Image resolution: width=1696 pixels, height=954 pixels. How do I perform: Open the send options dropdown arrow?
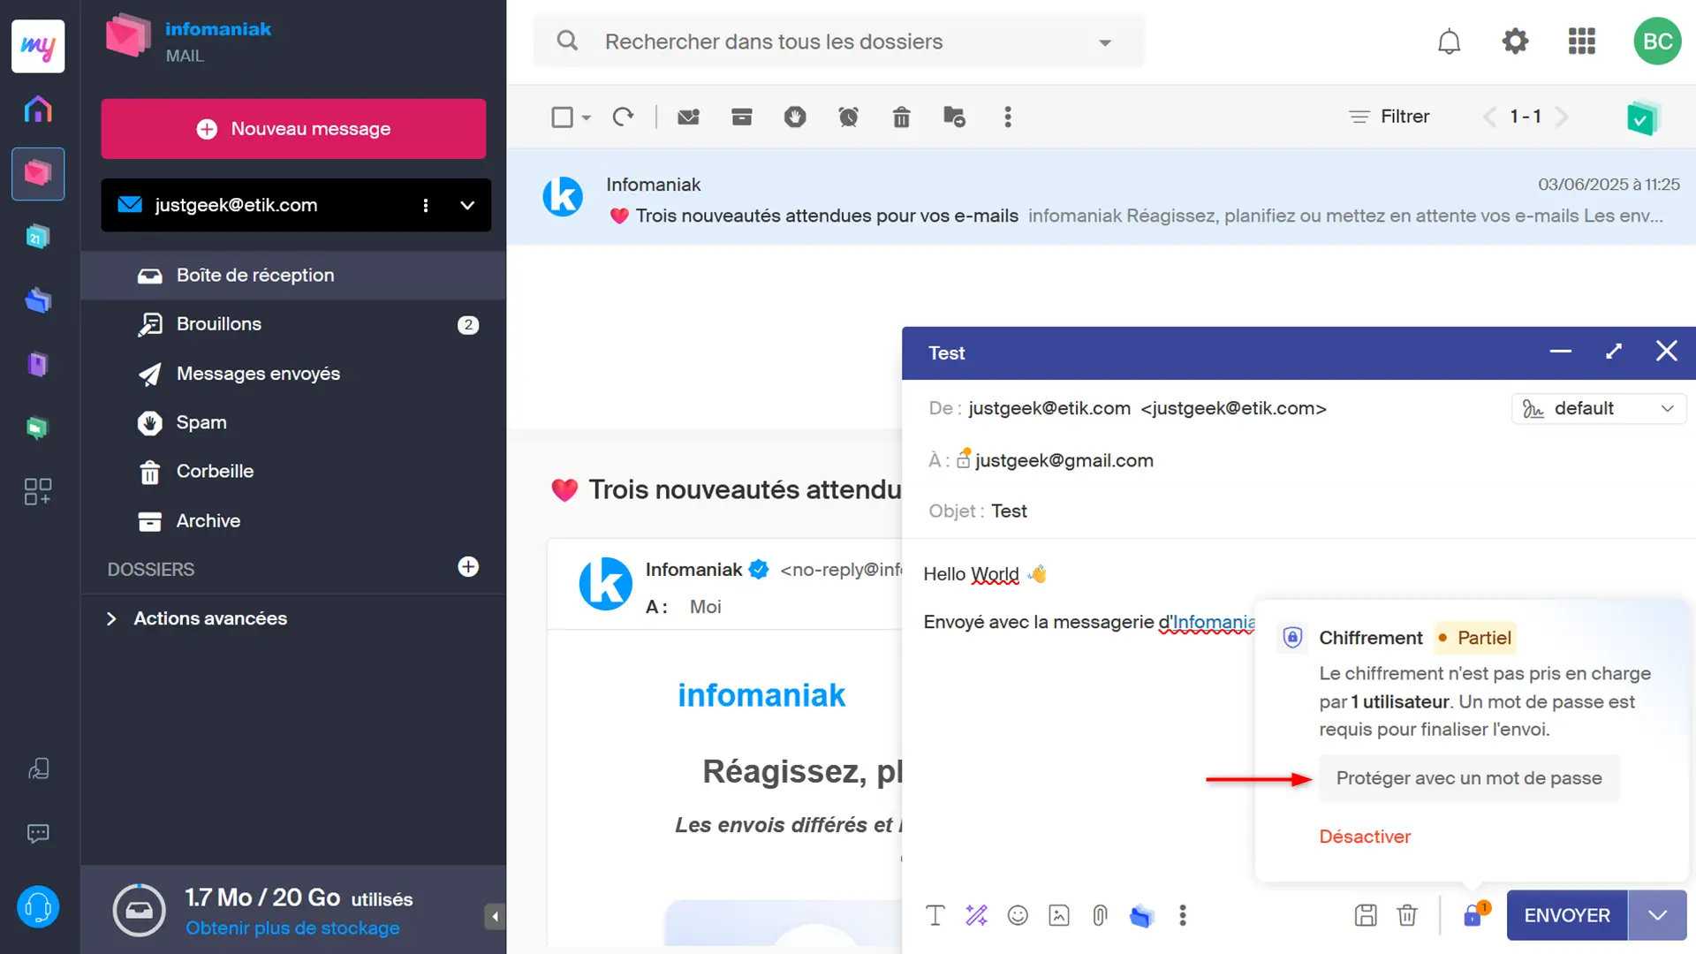coord(1657,915)
